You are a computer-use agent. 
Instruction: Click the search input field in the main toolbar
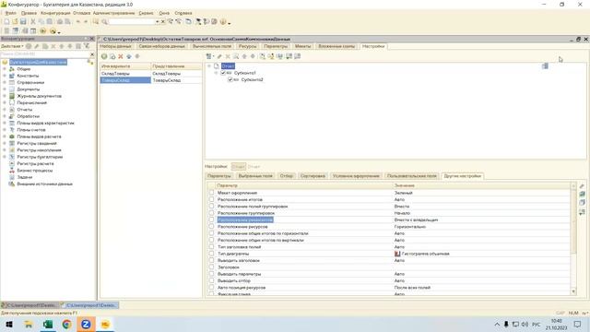click(132, 22)
